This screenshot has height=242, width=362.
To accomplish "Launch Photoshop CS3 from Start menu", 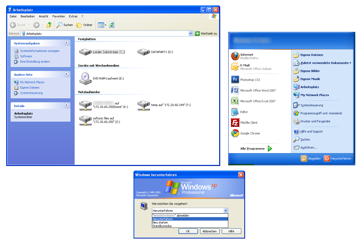I will [235, 80].
